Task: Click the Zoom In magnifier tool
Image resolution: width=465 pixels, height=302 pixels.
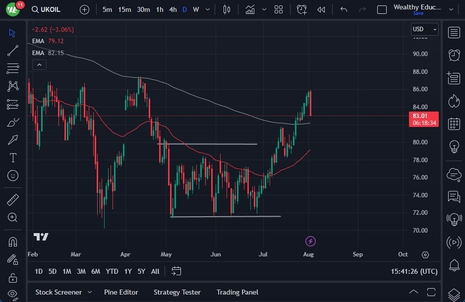Action: click(x=13, y=217)
